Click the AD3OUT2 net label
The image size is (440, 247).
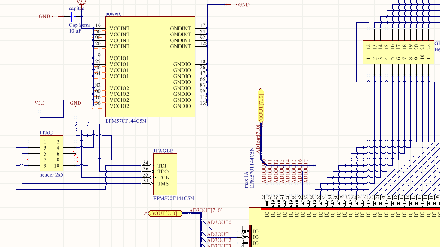coord(219,240)
